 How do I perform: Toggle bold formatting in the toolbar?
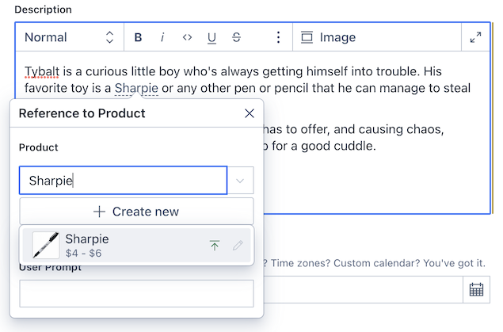pos(138,37)
